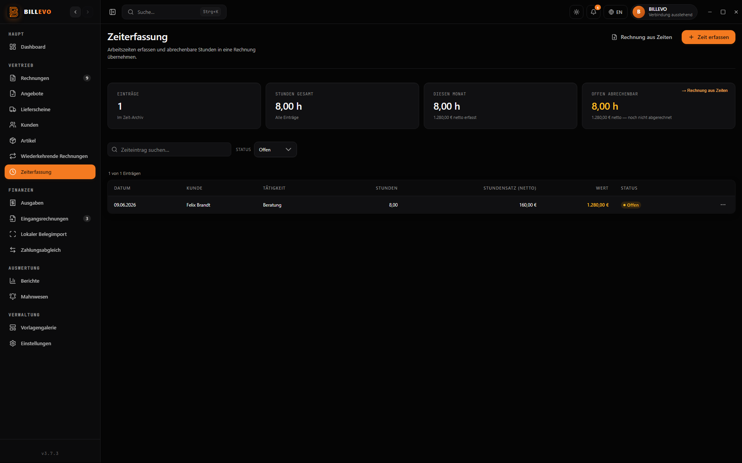The height and width of the screenshot is (463, 742).
Task: Click the Offen Abrechenbar 8,00 h value
Action: point(605,106)
